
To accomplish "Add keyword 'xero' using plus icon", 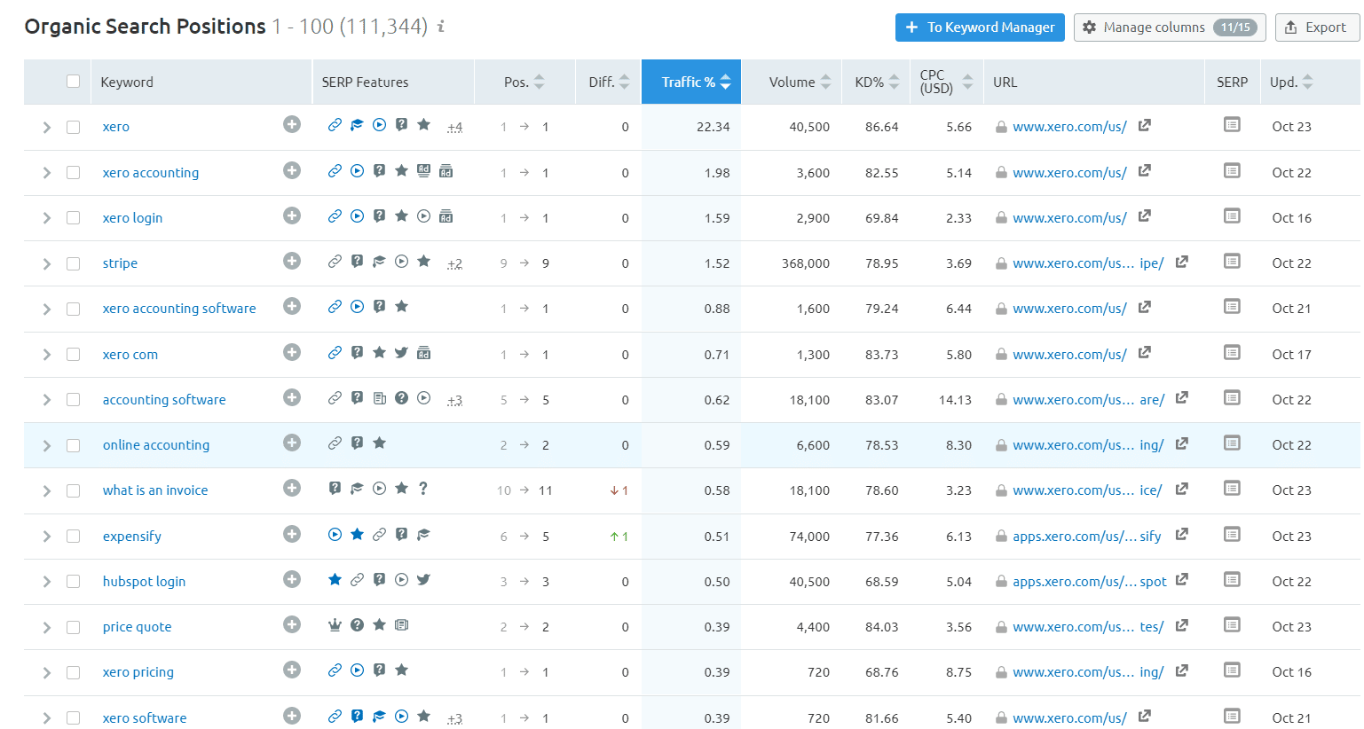I will 292,124.
